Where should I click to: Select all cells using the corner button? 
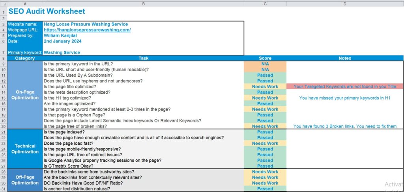pos(4,4)
